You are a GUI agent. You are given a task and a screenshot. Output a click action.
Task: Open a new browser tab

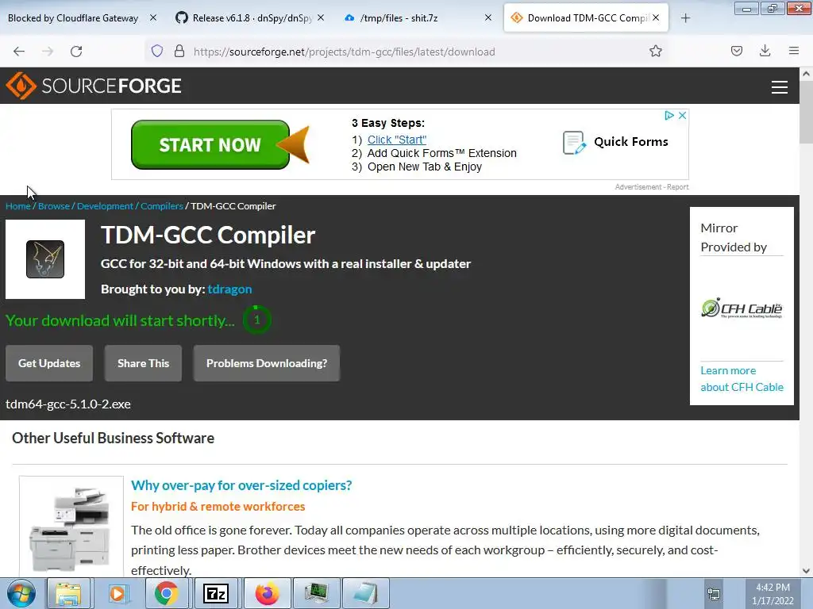(685, 18)
